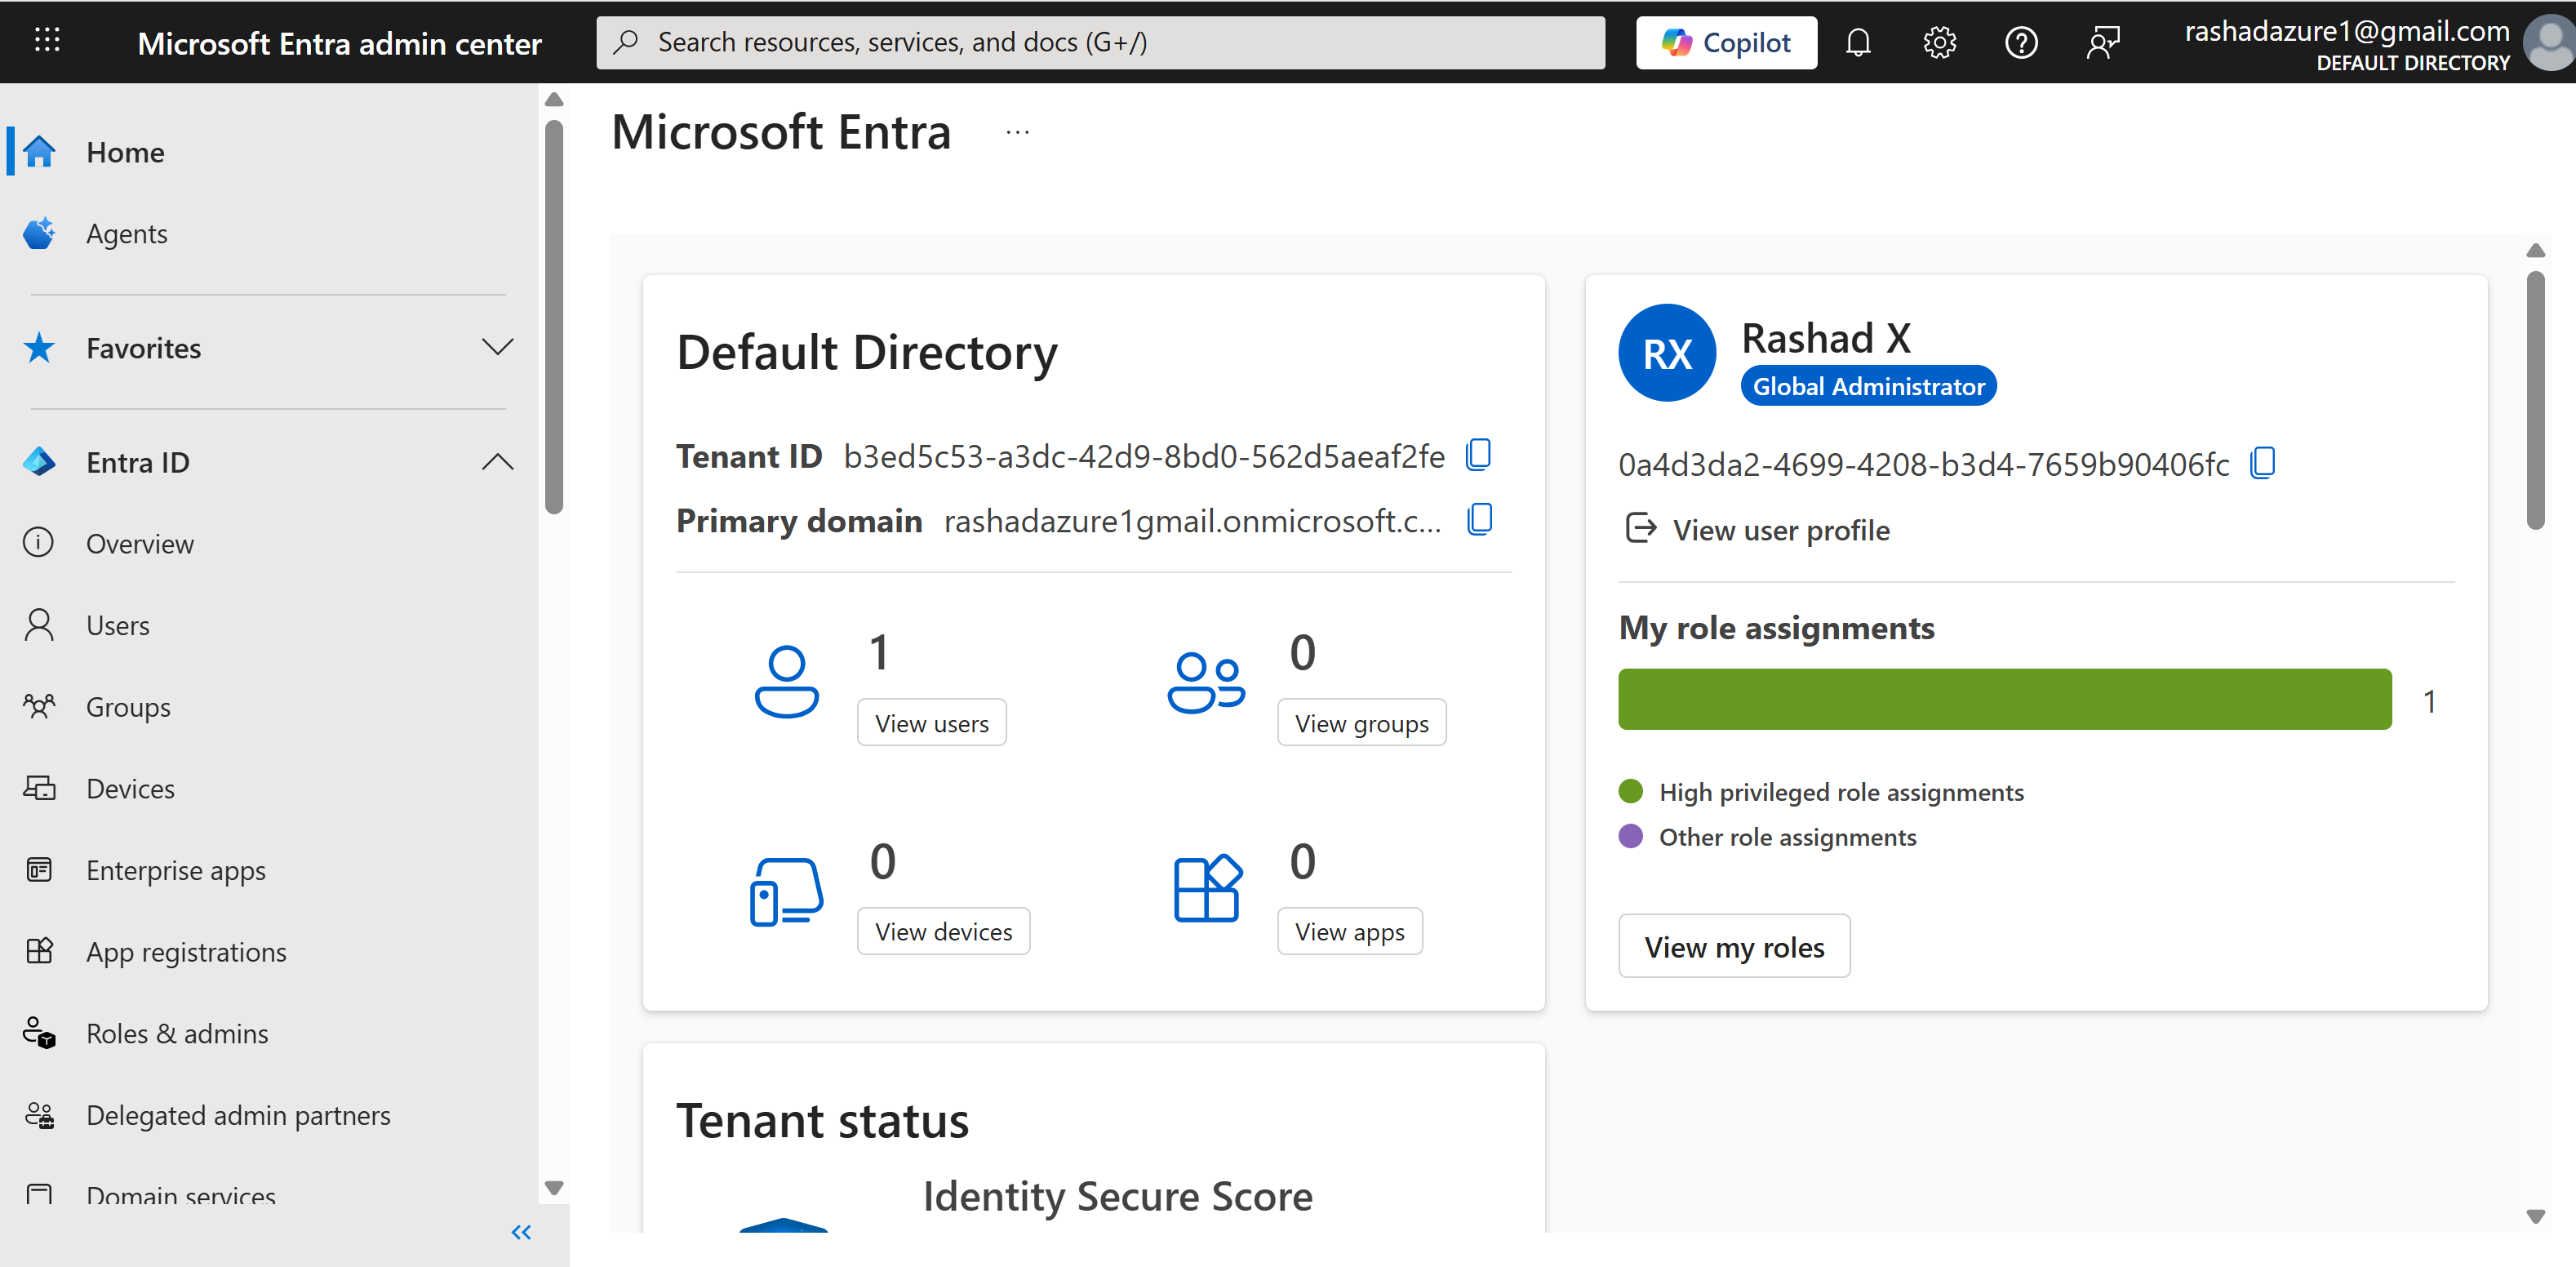Expand the Favorites section

497,347
